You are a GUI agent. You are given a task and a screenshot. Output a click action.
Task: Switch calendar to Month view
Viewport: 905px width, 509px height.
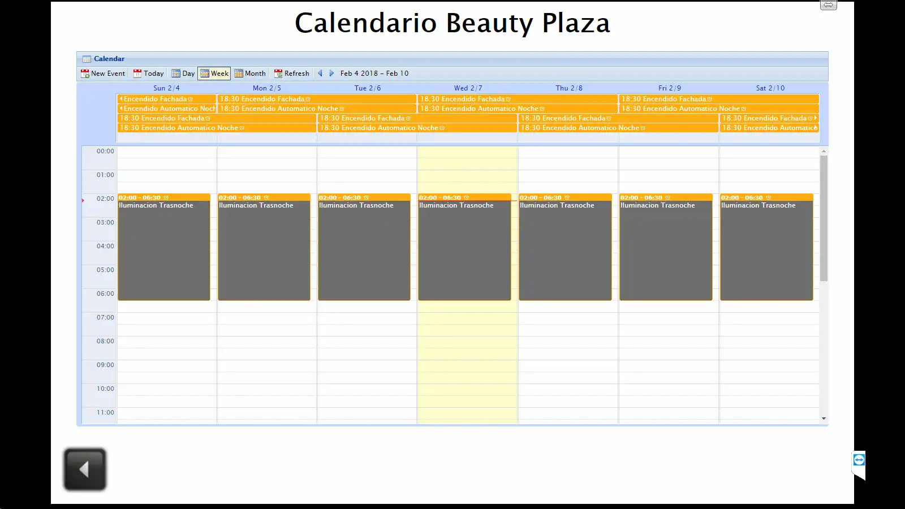pos(250,74)
